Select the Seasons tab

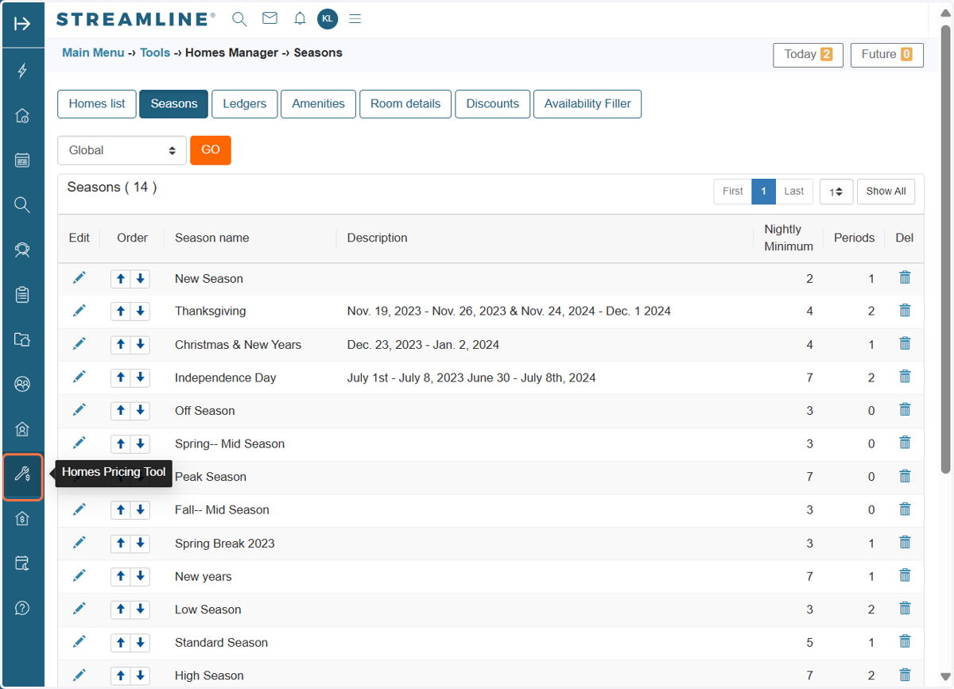click(x=173, y=103)
